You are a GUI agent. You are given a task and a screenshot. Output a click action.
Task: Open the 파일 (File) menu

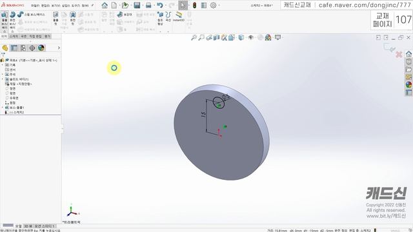[35, 6]
